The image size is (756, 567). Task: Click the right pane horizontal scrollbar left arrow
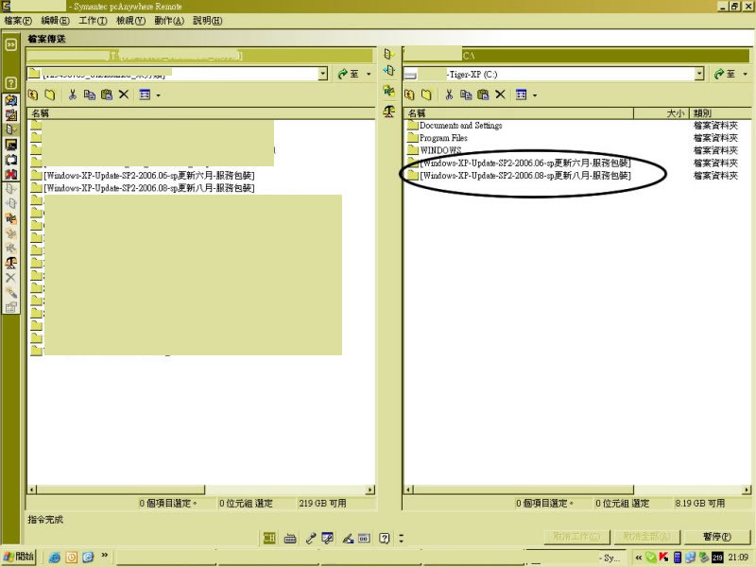coord(409,490)
